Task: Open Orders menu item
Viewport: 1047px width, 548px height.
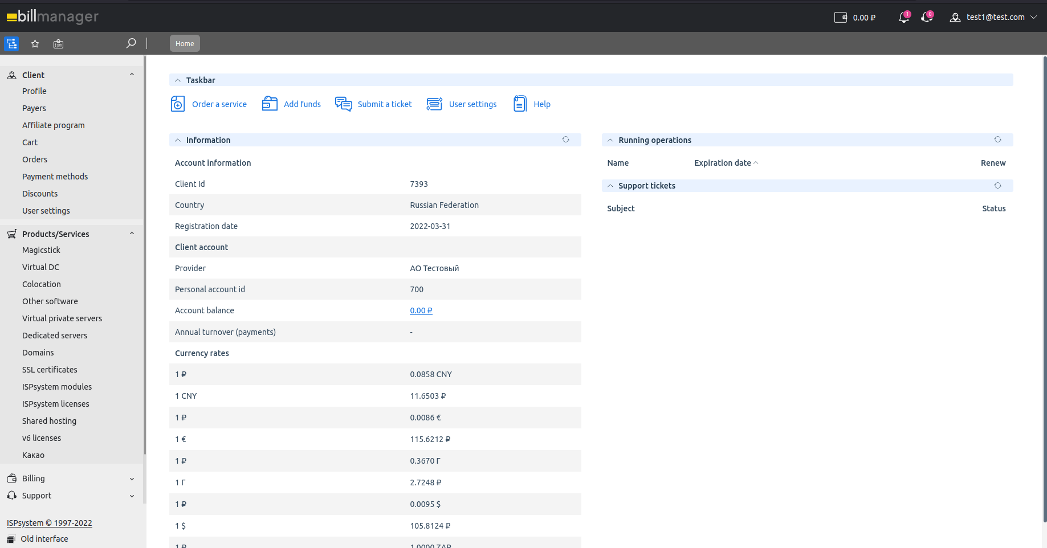Action: (x=35, y=160)
